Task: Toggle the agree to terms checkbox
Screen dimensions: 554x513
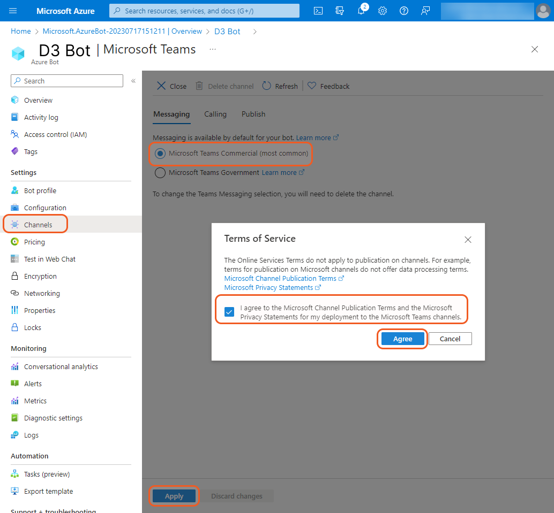Action: (229, 312)
